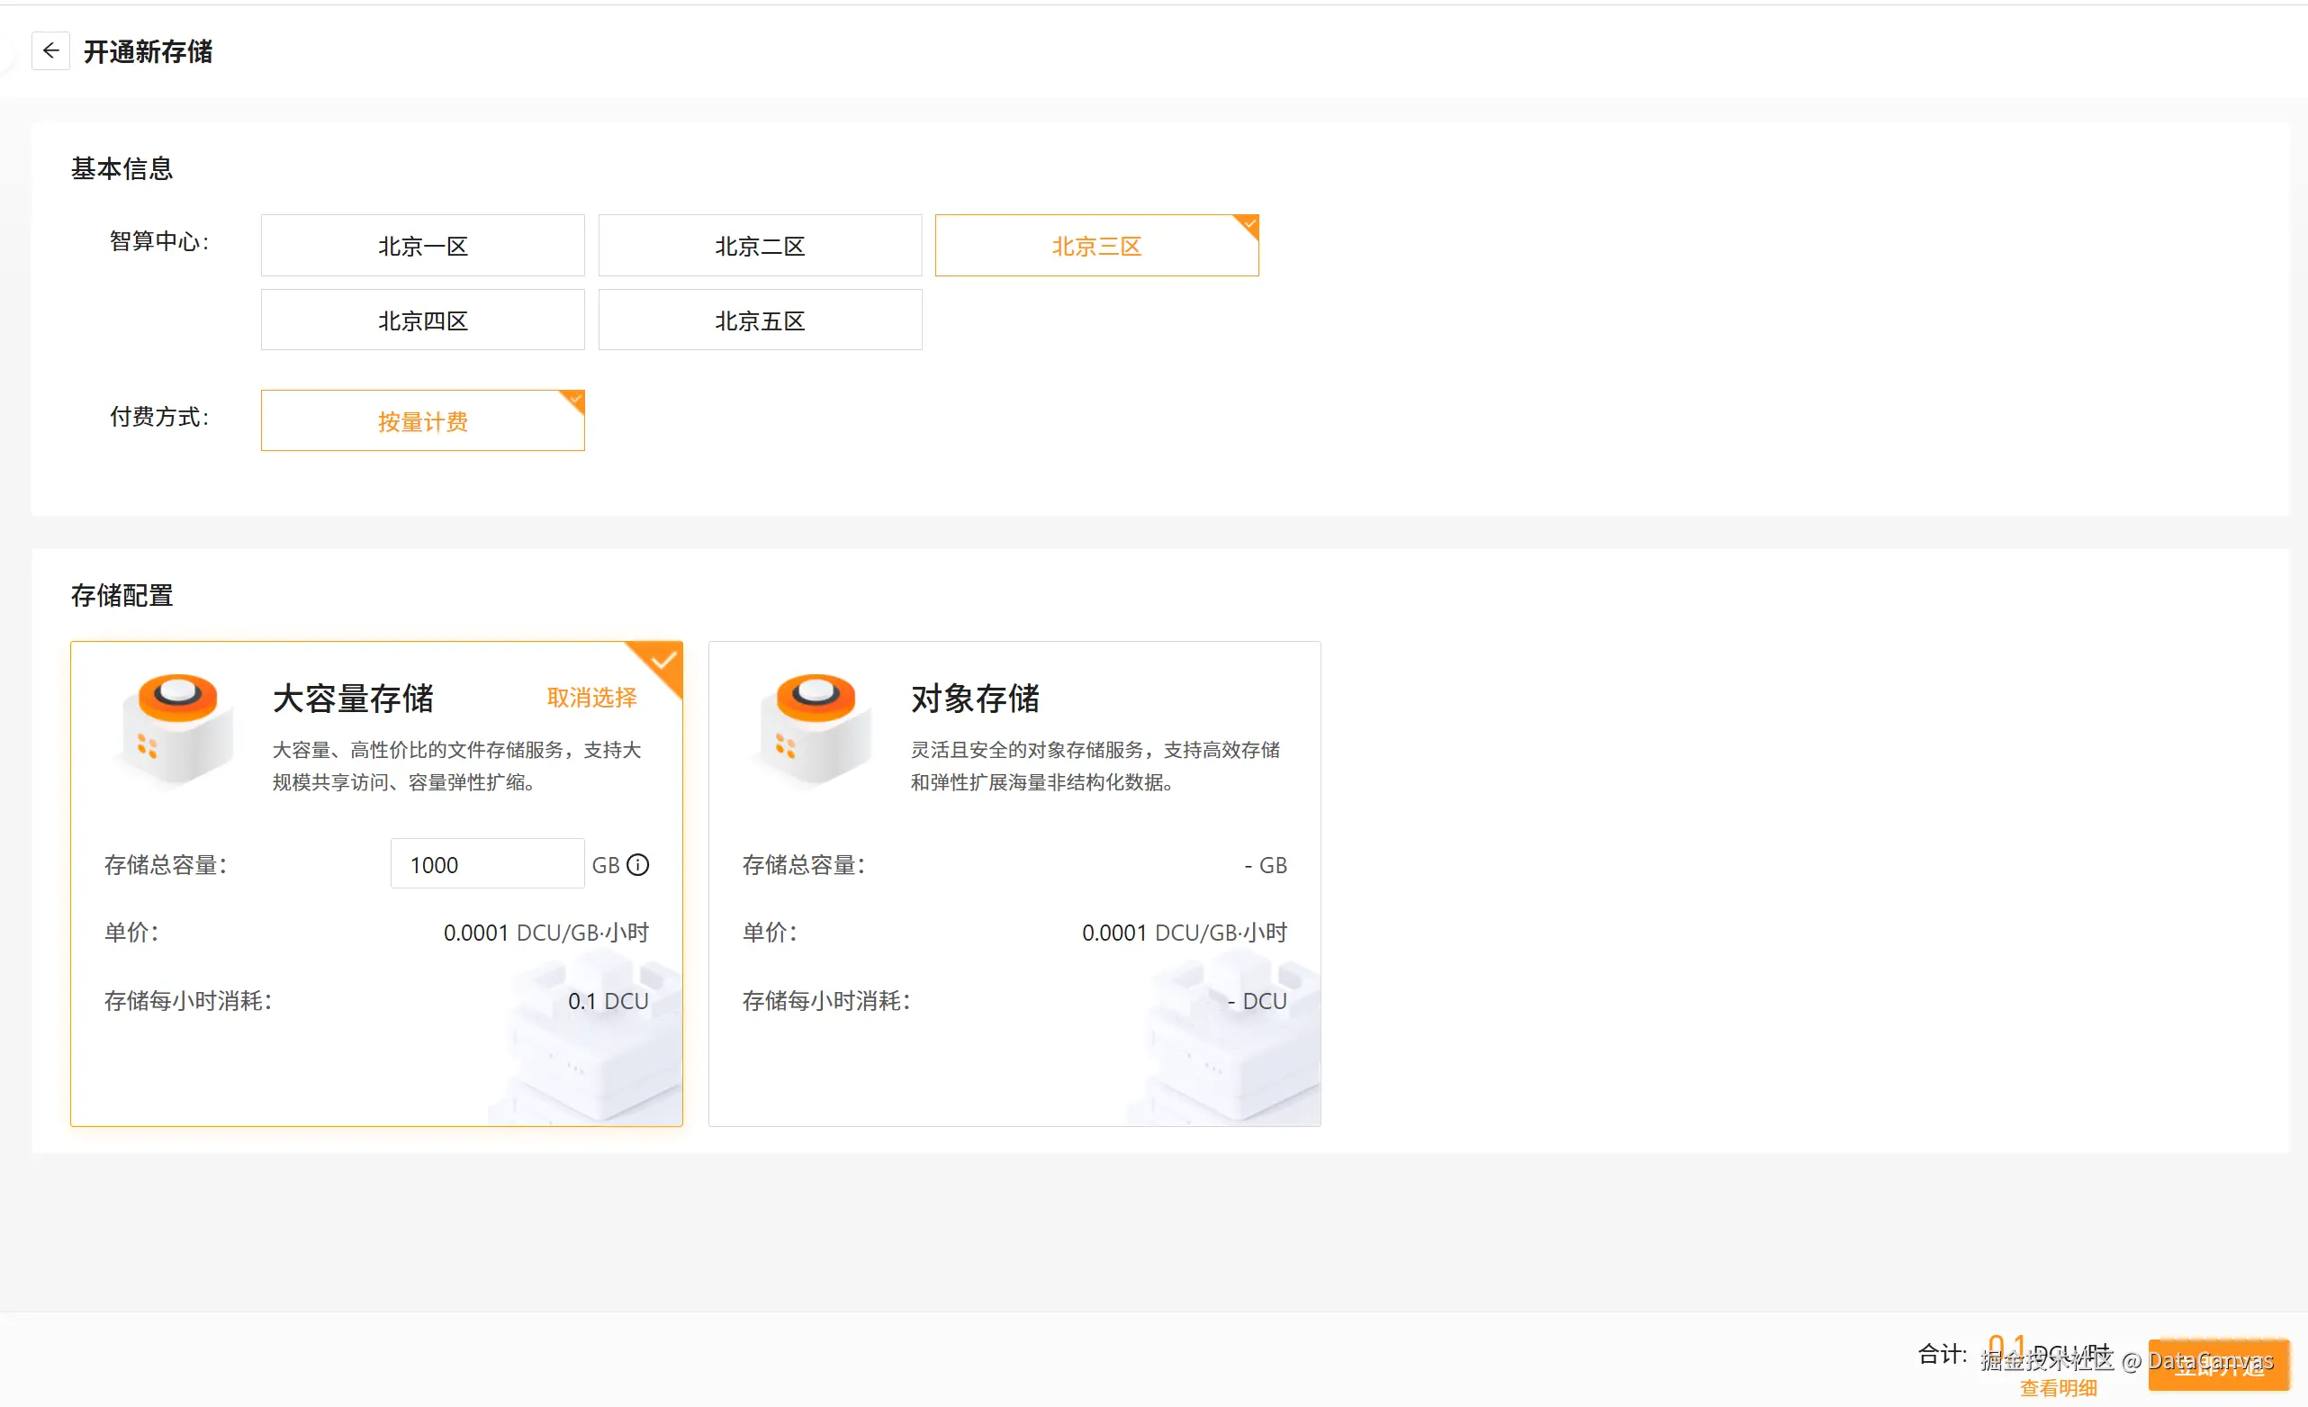Click the 大容量存储 card title
2308x1407 pixels.
click(x=353, y=699)
